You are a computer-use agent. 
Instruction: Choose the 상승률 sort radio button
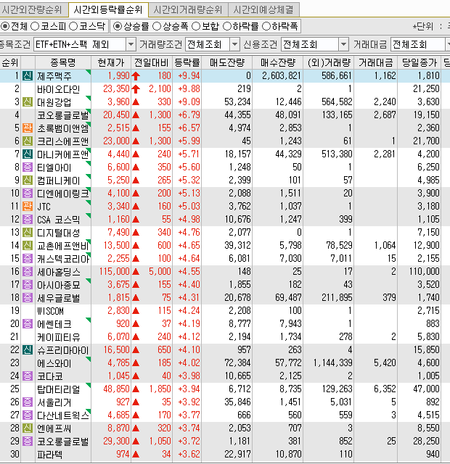point(118,26)
